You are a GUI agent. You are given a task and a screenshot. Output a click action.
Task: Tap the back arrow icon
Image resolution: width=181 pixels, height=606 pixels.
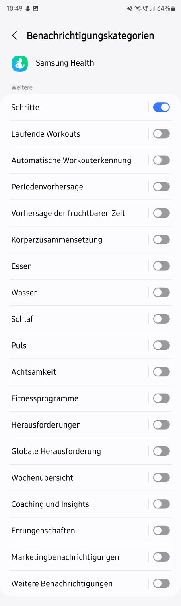tap(15, 36)
